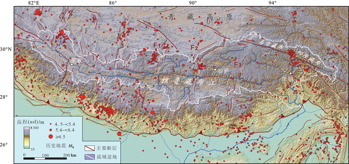
Task: Select the 5.4~<6.4 magnitude legend circle
Action: (51, 130)
